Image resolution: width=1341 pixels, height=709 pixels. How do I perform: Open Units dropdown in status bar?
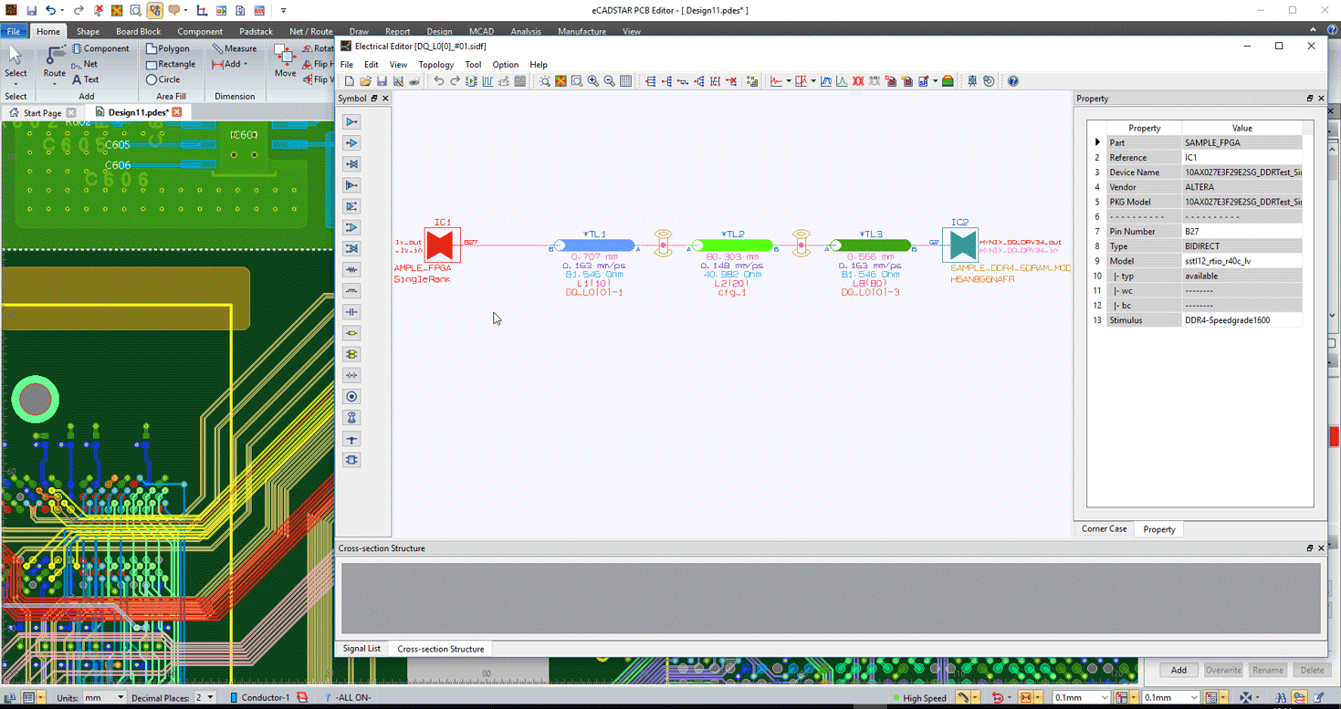[119, 698]
